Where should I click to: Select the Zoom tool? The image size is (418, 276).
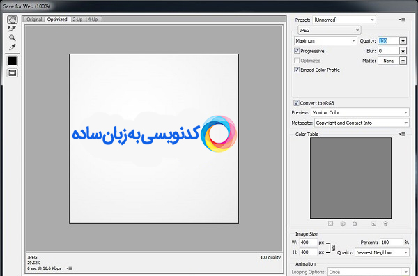click(x=13, y=38)
